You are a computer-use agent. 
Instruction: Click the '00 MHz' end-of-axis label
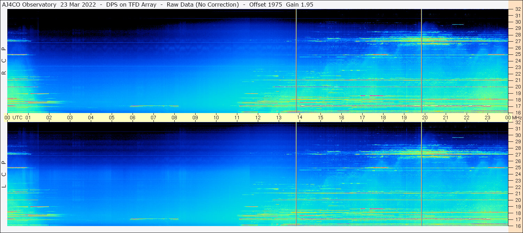click(513, 118)
